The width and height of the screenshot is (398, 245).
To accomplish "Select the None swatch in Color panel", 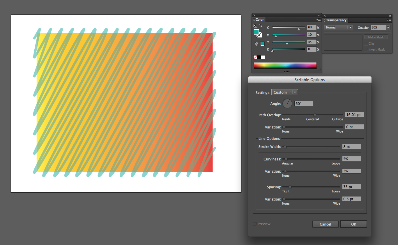I will [255, 57].
